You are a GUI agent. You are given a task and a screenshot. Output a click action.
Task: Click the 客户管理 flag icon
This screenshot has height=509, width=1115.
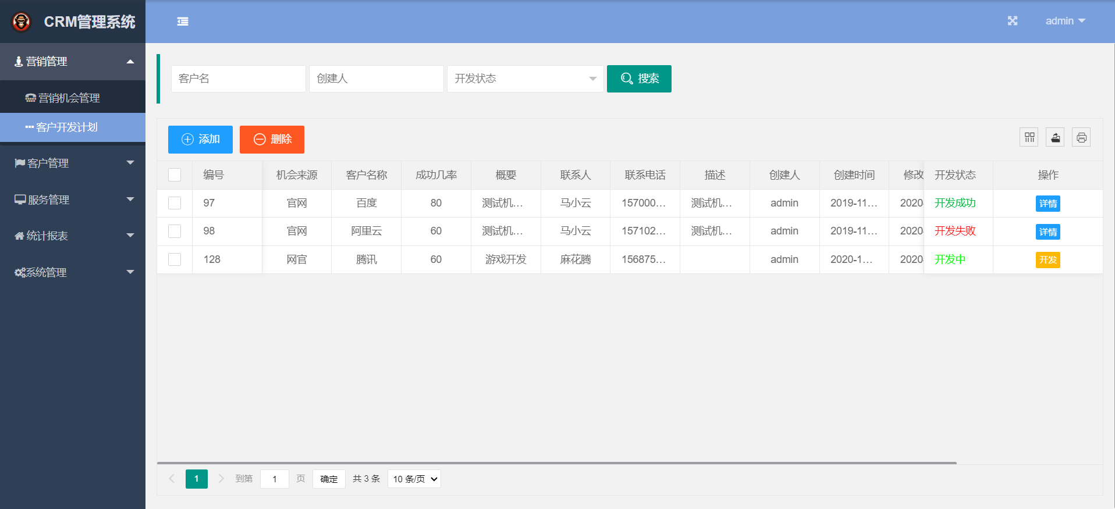20,163
